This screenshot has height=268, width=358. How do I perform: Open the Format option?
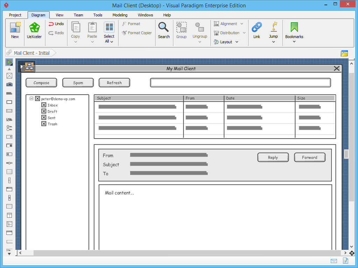pos(131,24)
